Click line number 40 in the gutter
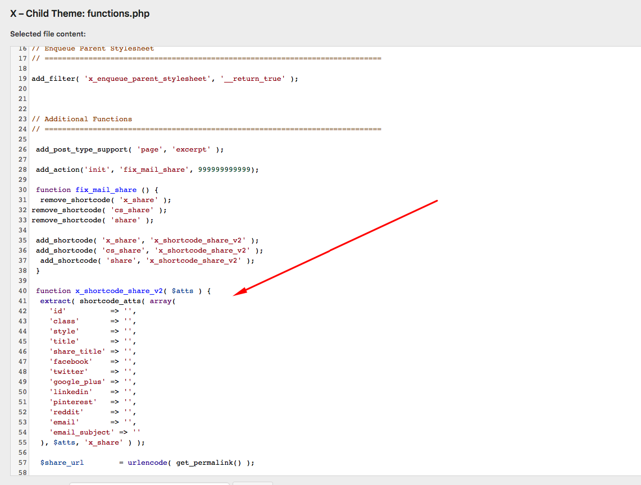This screenshot has width=641, height=485. click(x=22, y=291)
